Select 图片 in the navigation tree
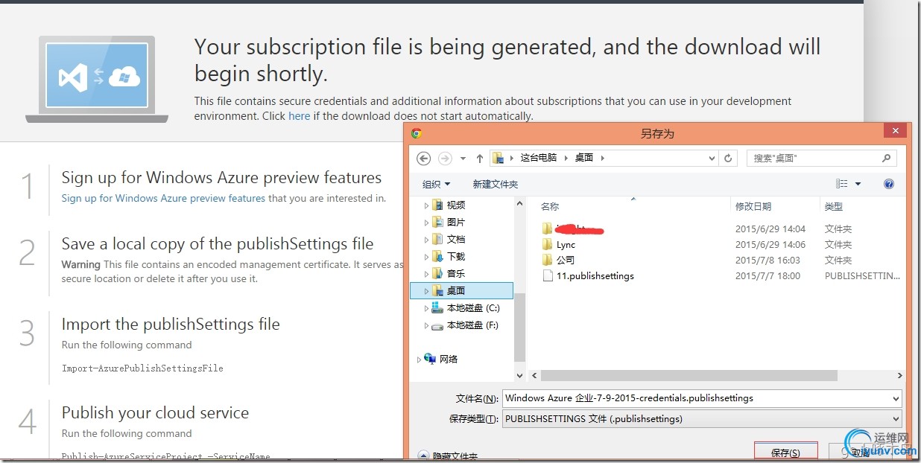921x463 pixels. (456, 223)
